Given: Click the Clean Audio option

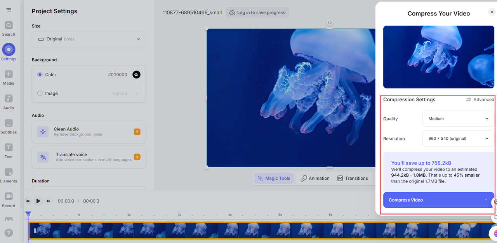Looking at the screenshot, I should (x=89, y=132).
